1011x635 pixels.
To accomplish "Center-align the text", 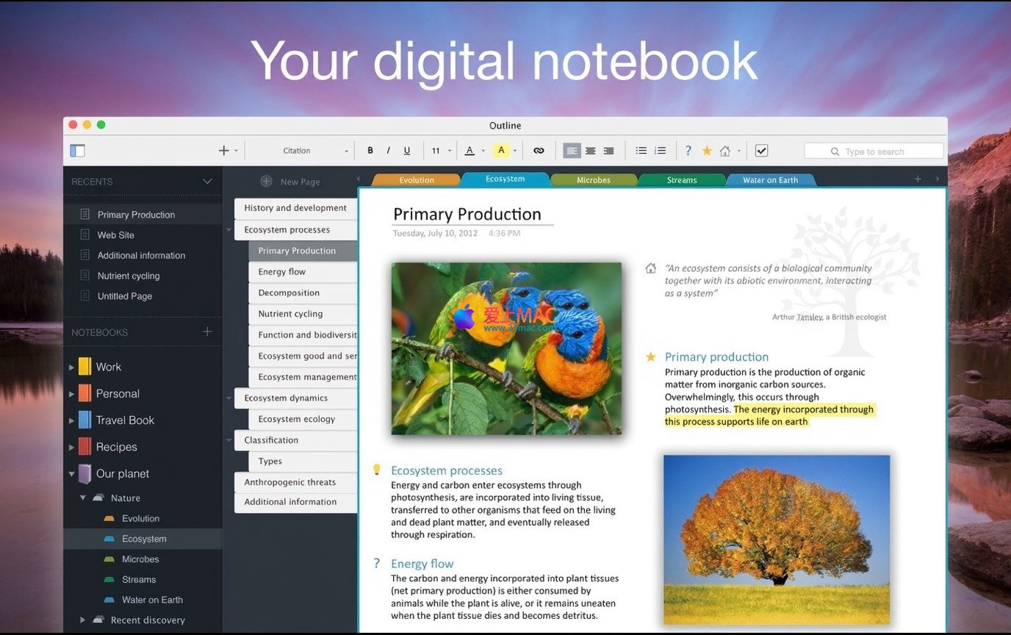I will 590,151.
